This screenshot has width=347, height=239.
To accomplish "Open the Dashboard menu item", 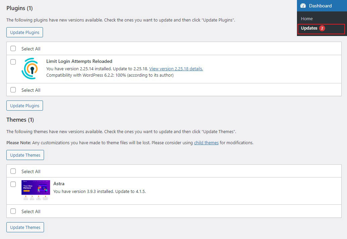I will coord(322,6).
